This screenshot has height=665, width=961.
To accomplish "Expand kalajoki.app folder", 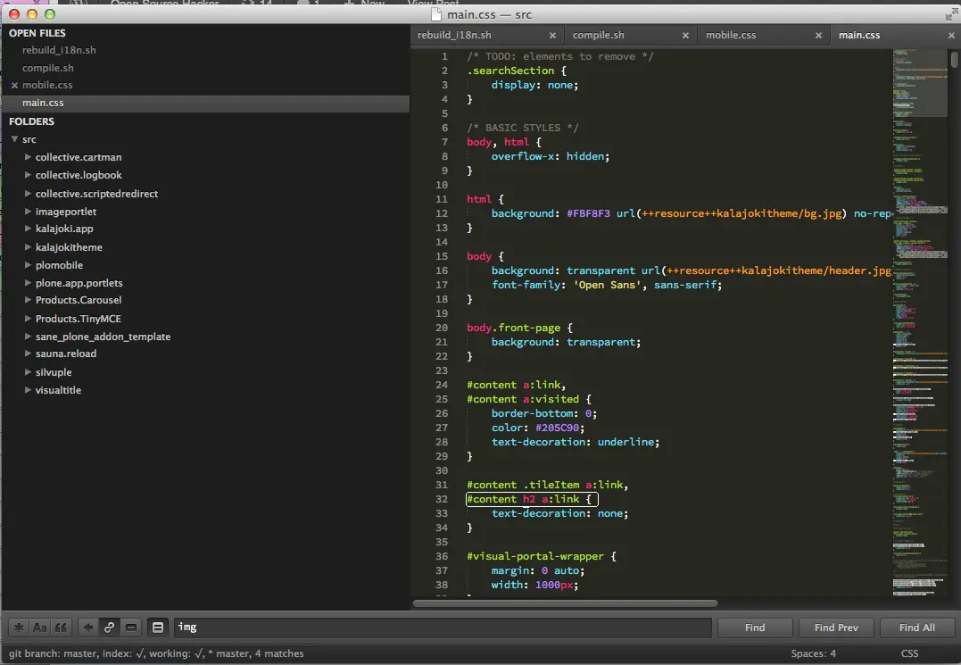I will point(28,228).
